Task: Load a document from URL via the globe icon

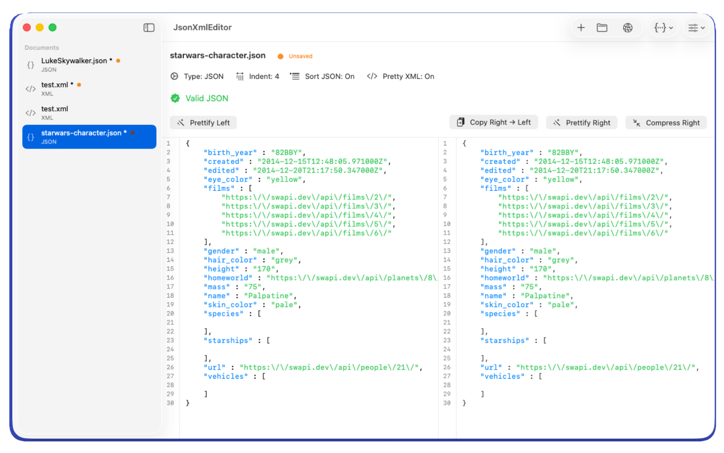Action: (627, 28)
